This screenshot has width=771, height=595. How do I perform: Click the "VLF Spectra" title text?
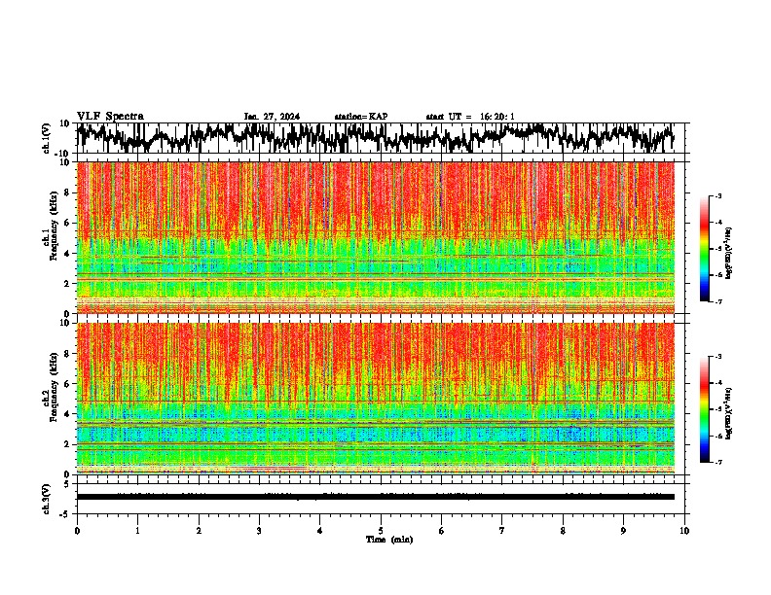(x=110, y=117)
